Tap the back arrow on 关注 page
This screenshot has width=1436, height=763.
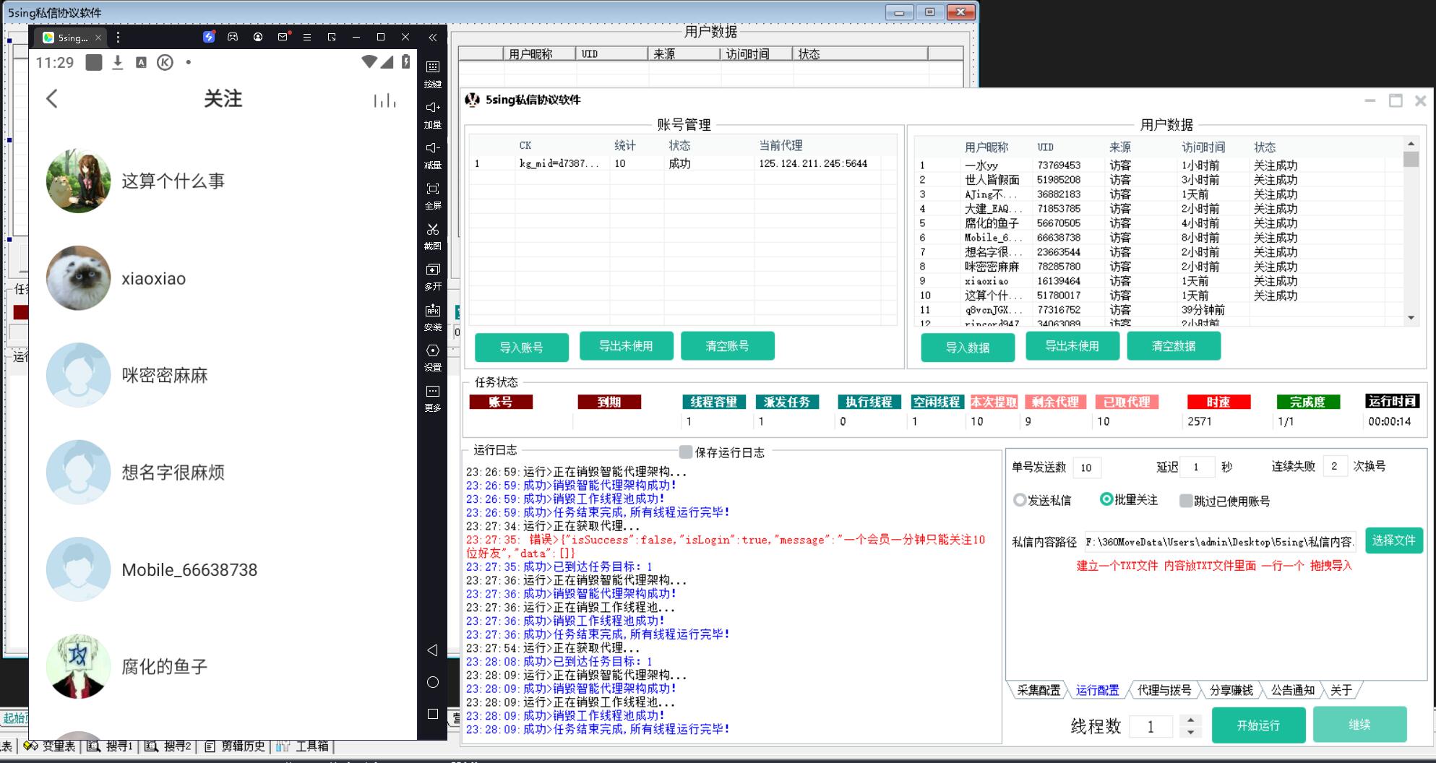click(x=52, y=99)
